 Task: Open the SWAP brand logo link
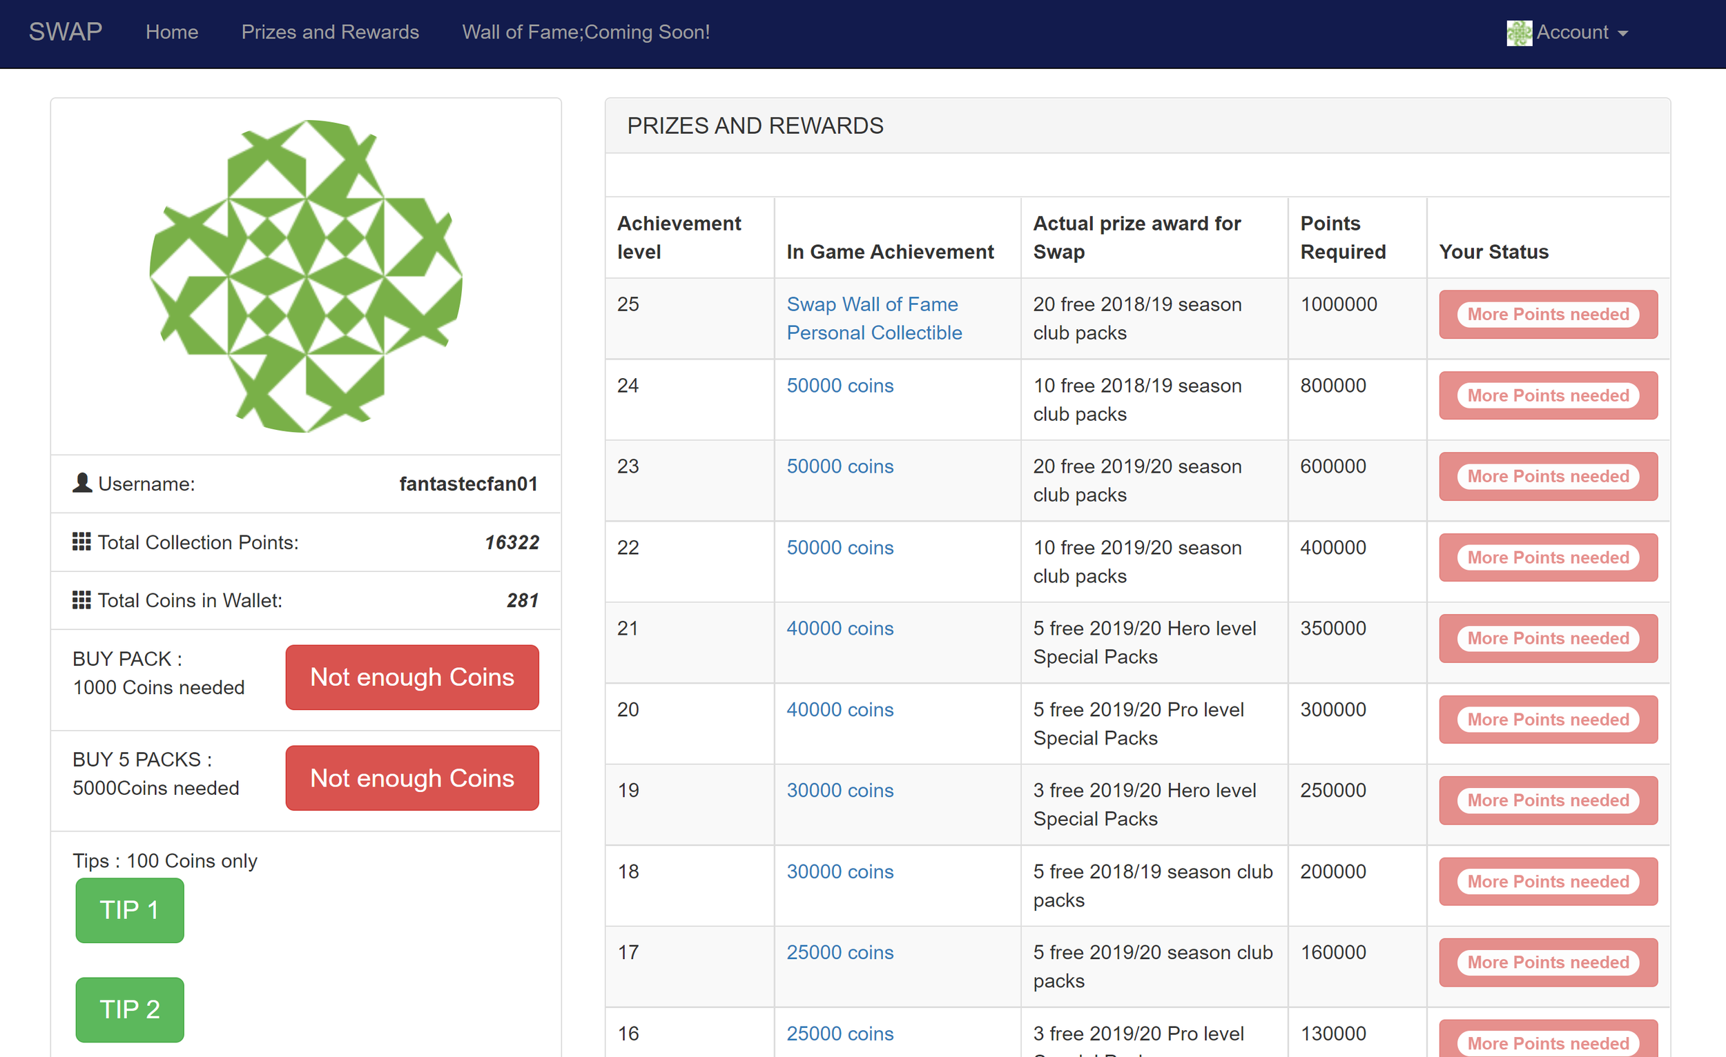coord(65,32)
